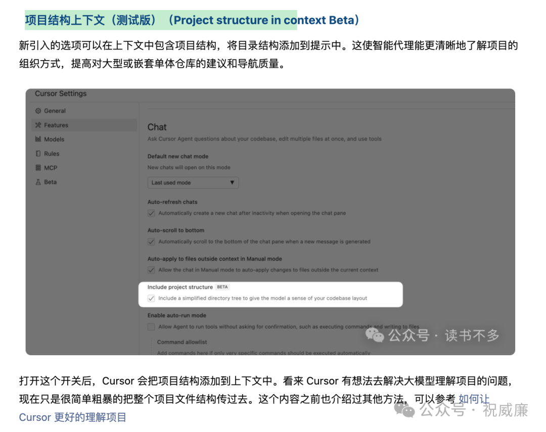The image size is (546, 432).
Task: Toggle Include project structure checkbox
Action: click(x=151, y=298)
